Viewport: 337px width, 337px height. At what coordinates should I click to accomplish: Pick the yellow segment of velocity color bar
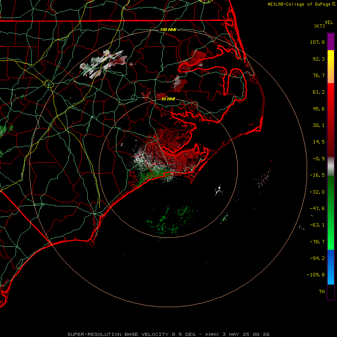[x=331, y=58]
